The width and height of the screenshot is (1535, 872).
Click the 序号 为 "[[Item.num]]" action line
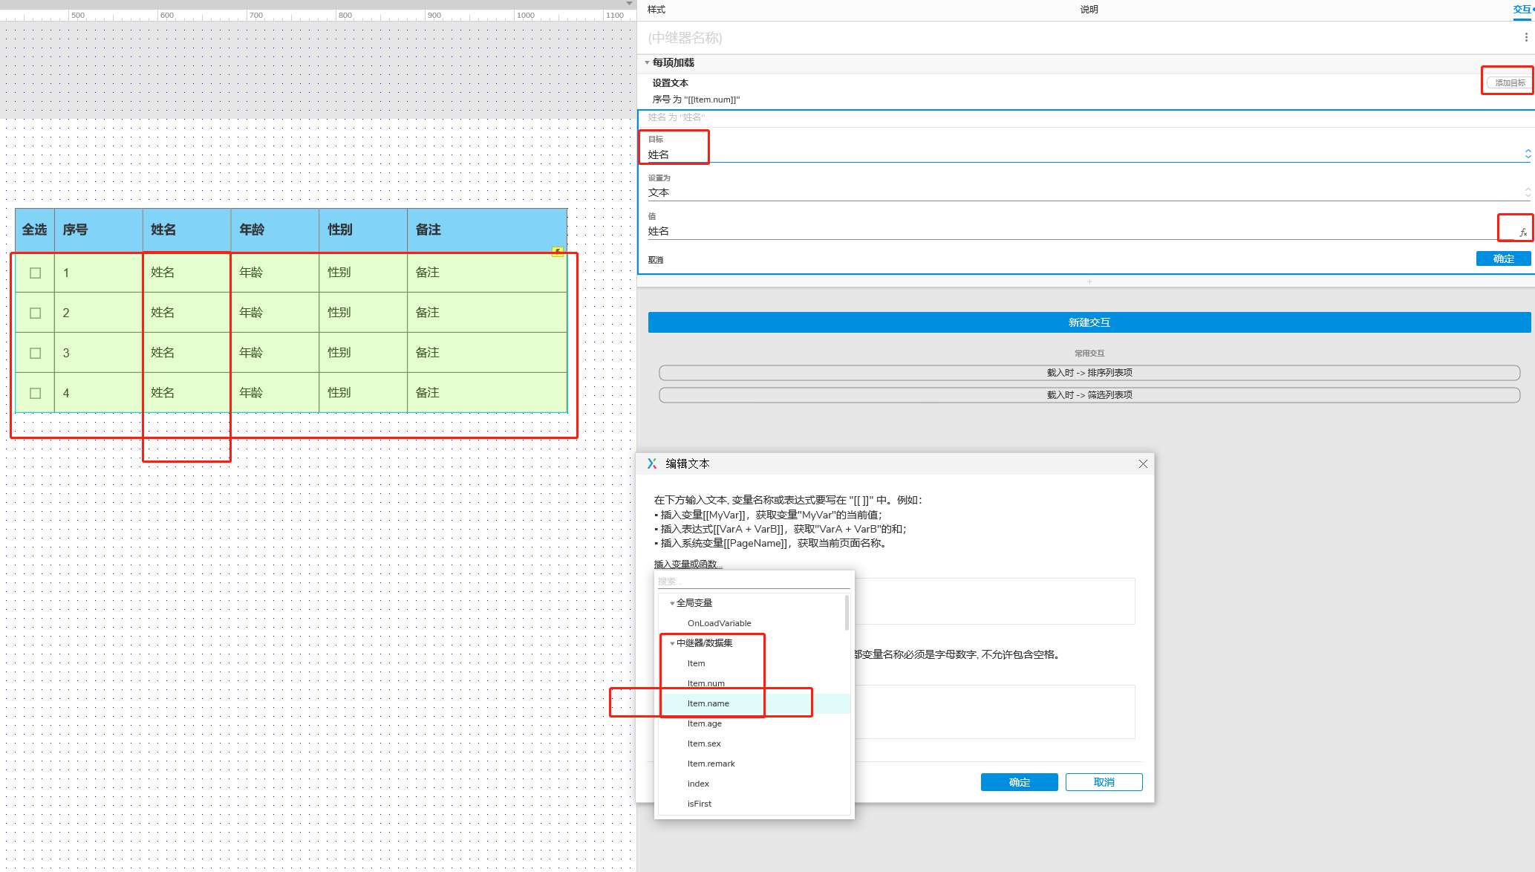coord(696,100)
